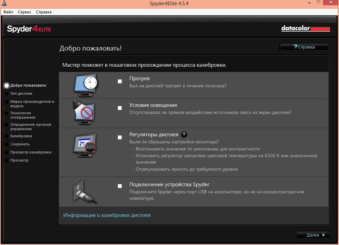Viewport: 339px width, 245px height.
Task: Enable the Условия освещения checkbox
Action: click(119, 107)
